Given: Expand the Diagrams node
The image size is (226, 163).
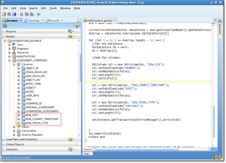Looking at the screenshot, I should click(9, 48).
